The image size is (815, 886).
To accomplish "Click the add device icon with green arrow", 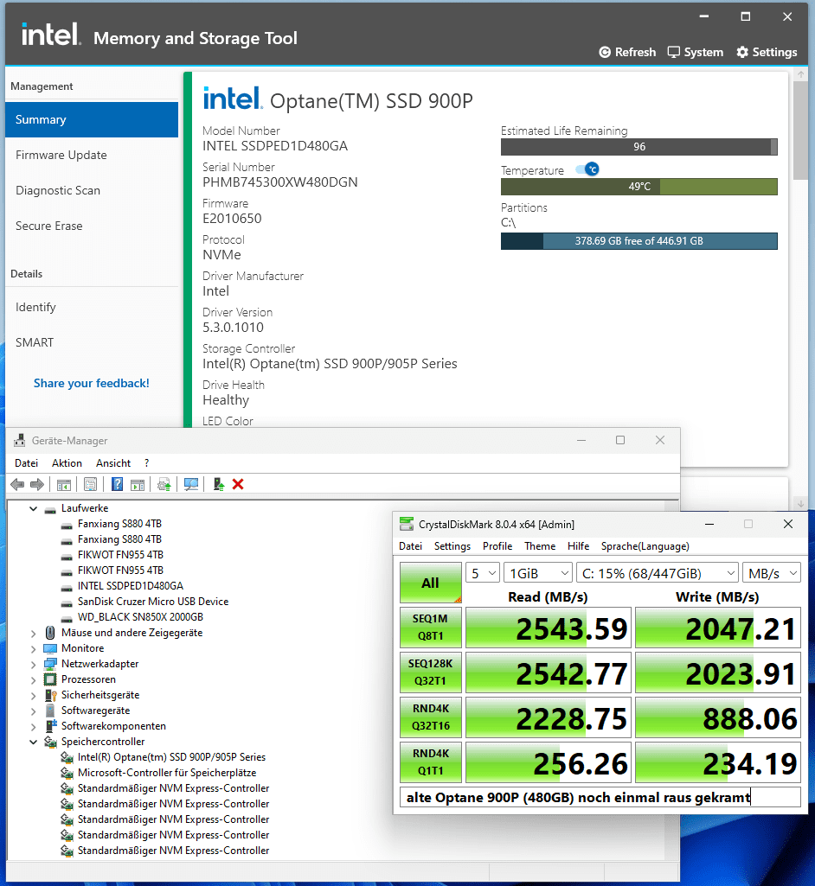I will [218, 484].
